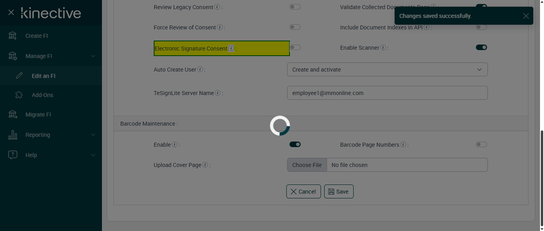Toggle Force Review of Consent switch
Screen dimensions: 544x231
click(x=295, y=27)
